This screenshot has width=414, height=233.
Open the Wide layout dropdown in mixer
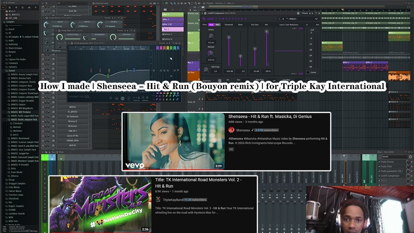pyautogui.click(x=65, y=152)
